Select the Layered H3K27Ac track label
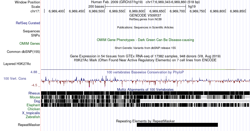The width and height of the screenshot is (250, 131). (17, 64)
